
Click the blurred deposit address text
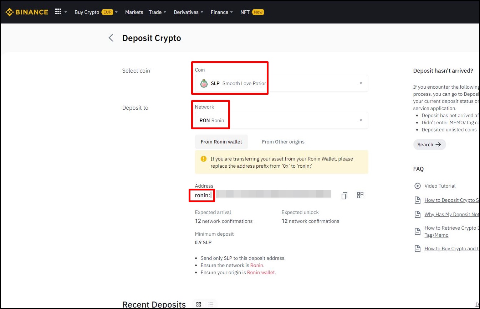pos(273,194)
